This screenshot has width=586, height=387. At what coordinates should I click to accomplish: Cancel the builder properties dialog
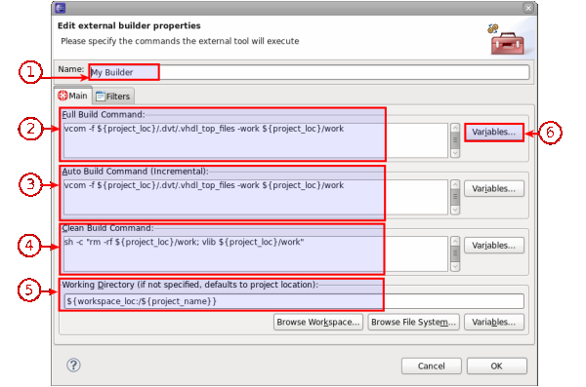coord(432,367)
